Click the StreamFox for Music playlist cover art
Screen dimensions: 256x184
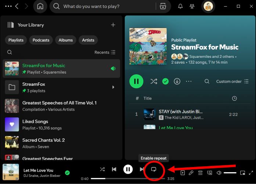148,46
